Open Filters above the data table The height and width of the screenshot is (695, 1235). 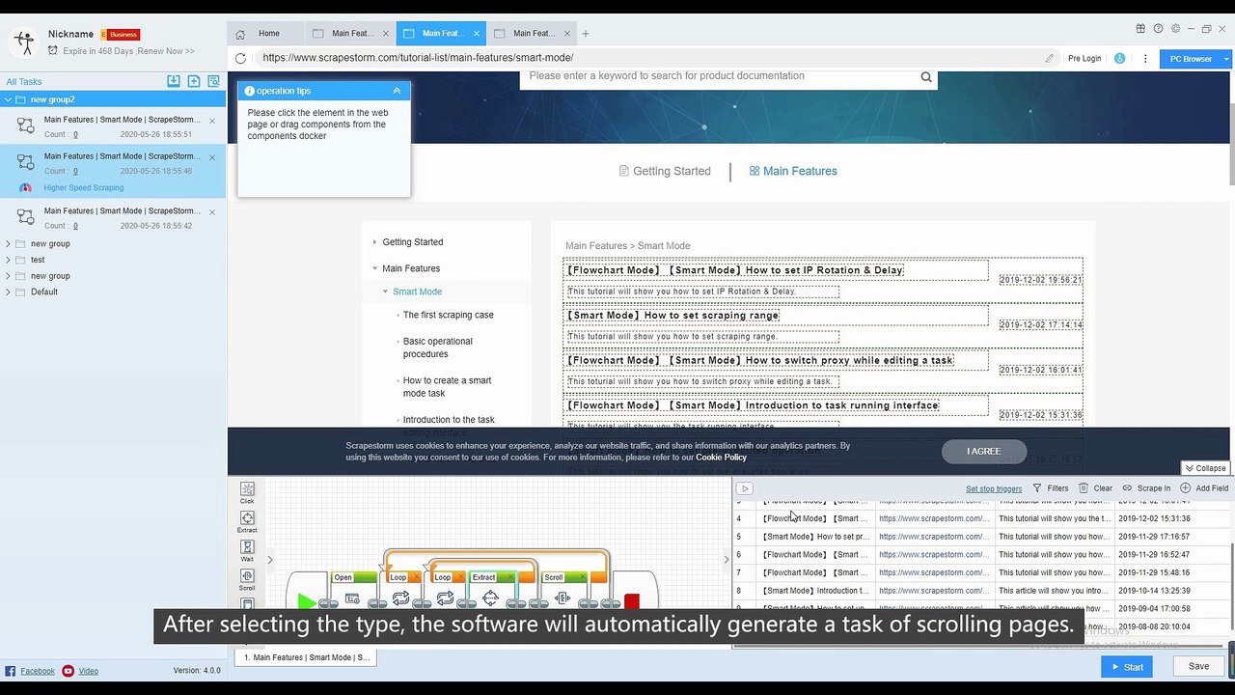pos(1051,488)
